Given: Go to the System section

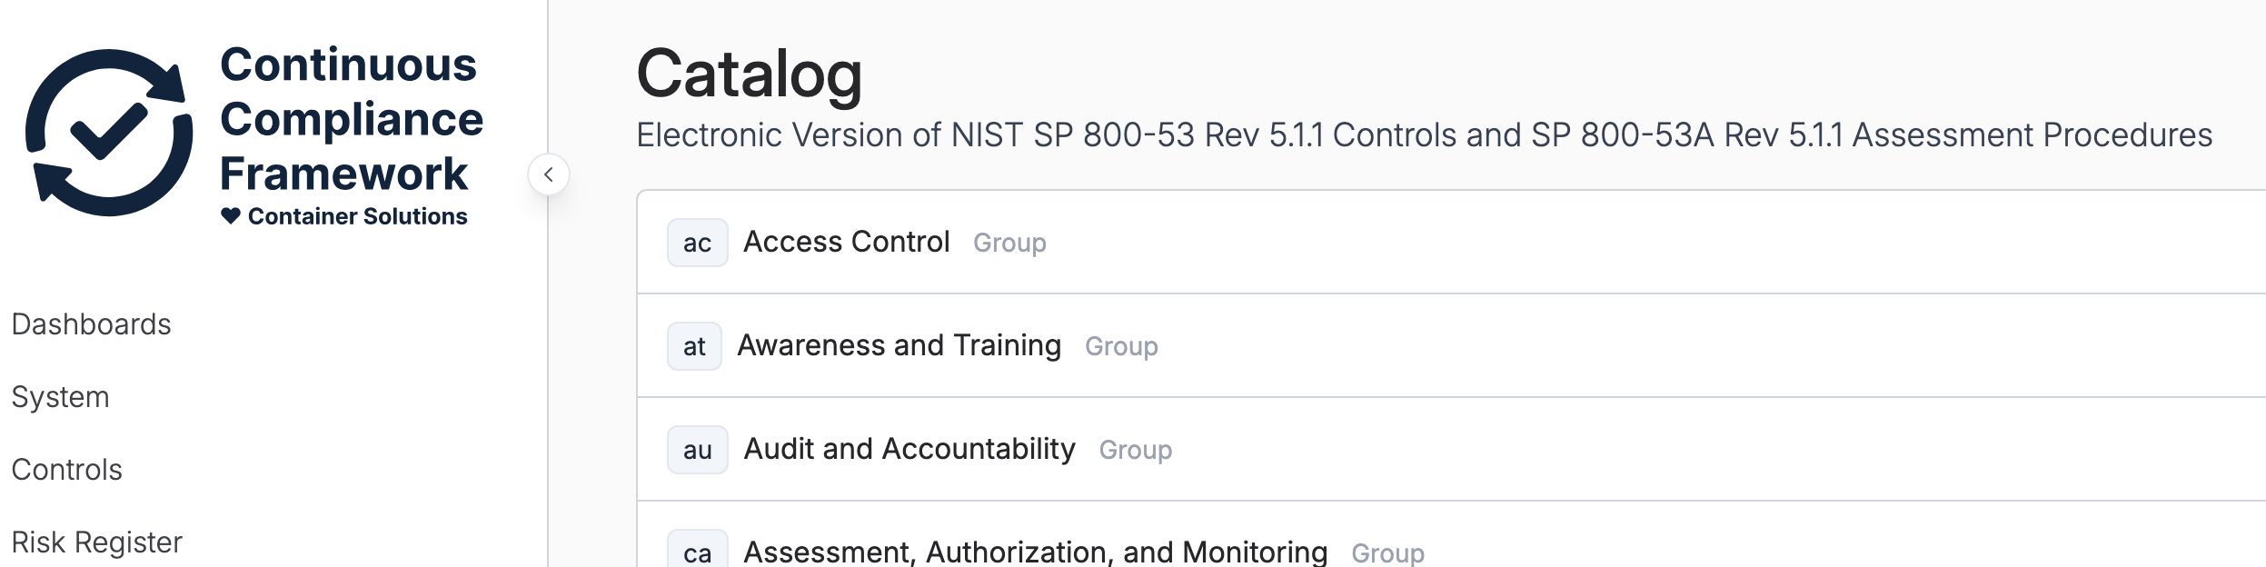Looking at the screenshot, I should [60, 397].
